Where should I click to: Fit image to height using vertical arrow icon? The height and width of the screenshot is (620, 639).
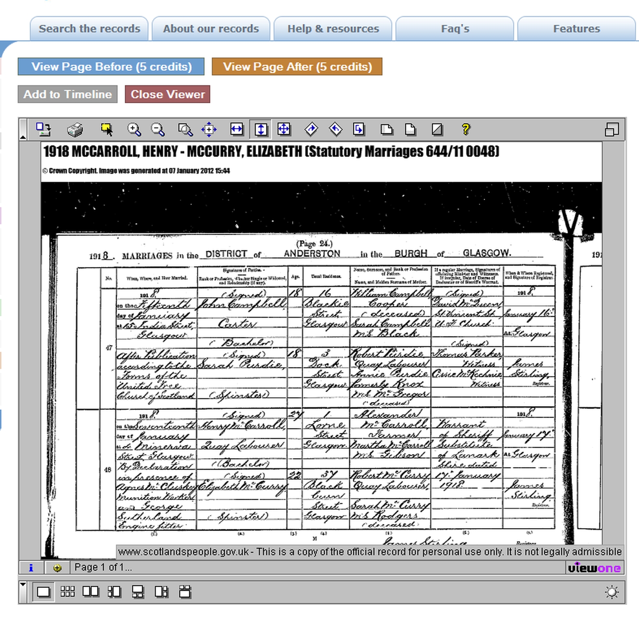[x=261, y=130]
